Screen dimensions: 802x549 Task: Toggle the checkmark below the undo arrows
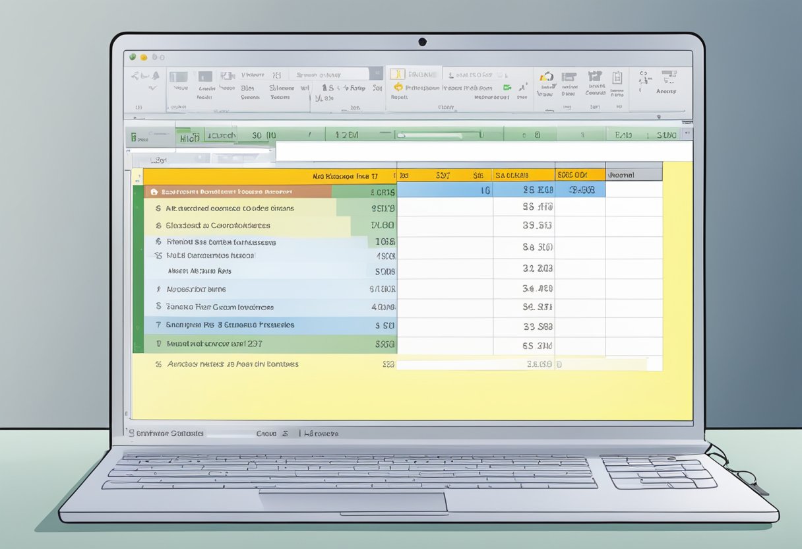[153, 87]
